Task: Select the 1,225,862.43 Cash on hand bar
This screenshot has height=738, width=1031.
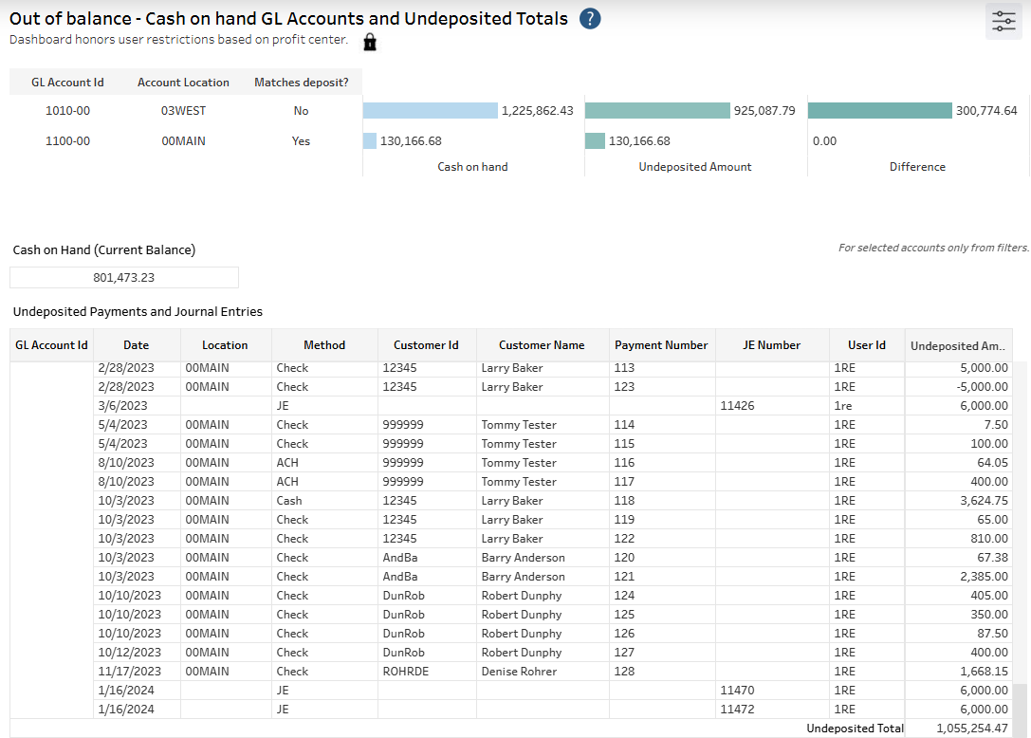Action: tap(430, 111)
